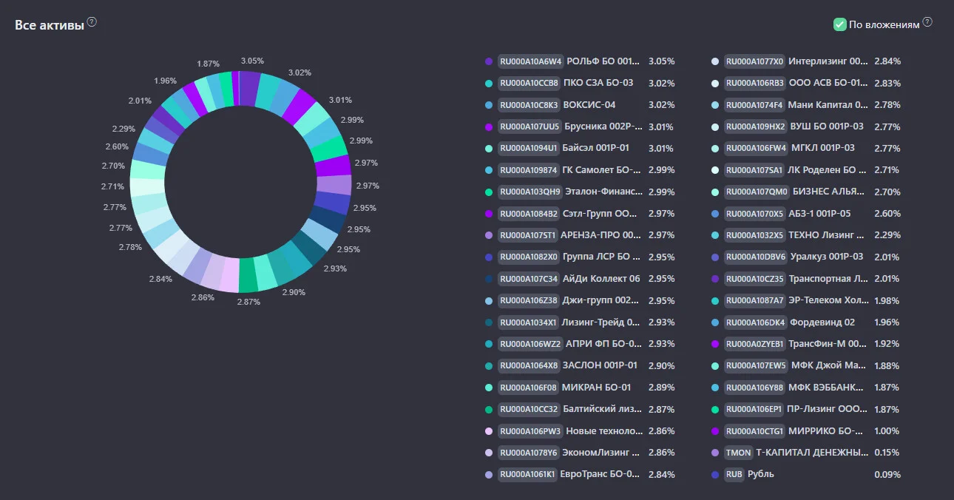Click the 2.93% label beside donut chart

[335, 268]
